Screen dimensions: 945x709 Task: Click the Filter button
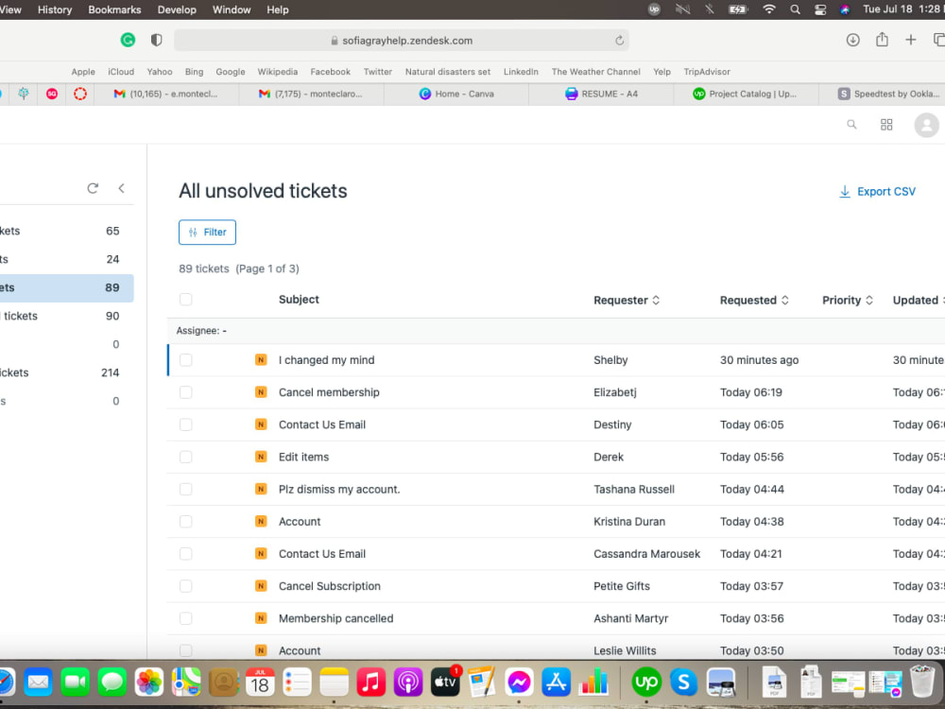point(207,233)
